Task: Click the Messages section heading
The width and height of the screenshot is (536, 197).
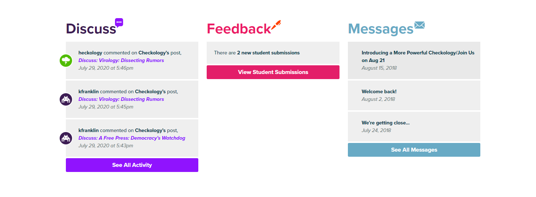Action: (380, 29)
